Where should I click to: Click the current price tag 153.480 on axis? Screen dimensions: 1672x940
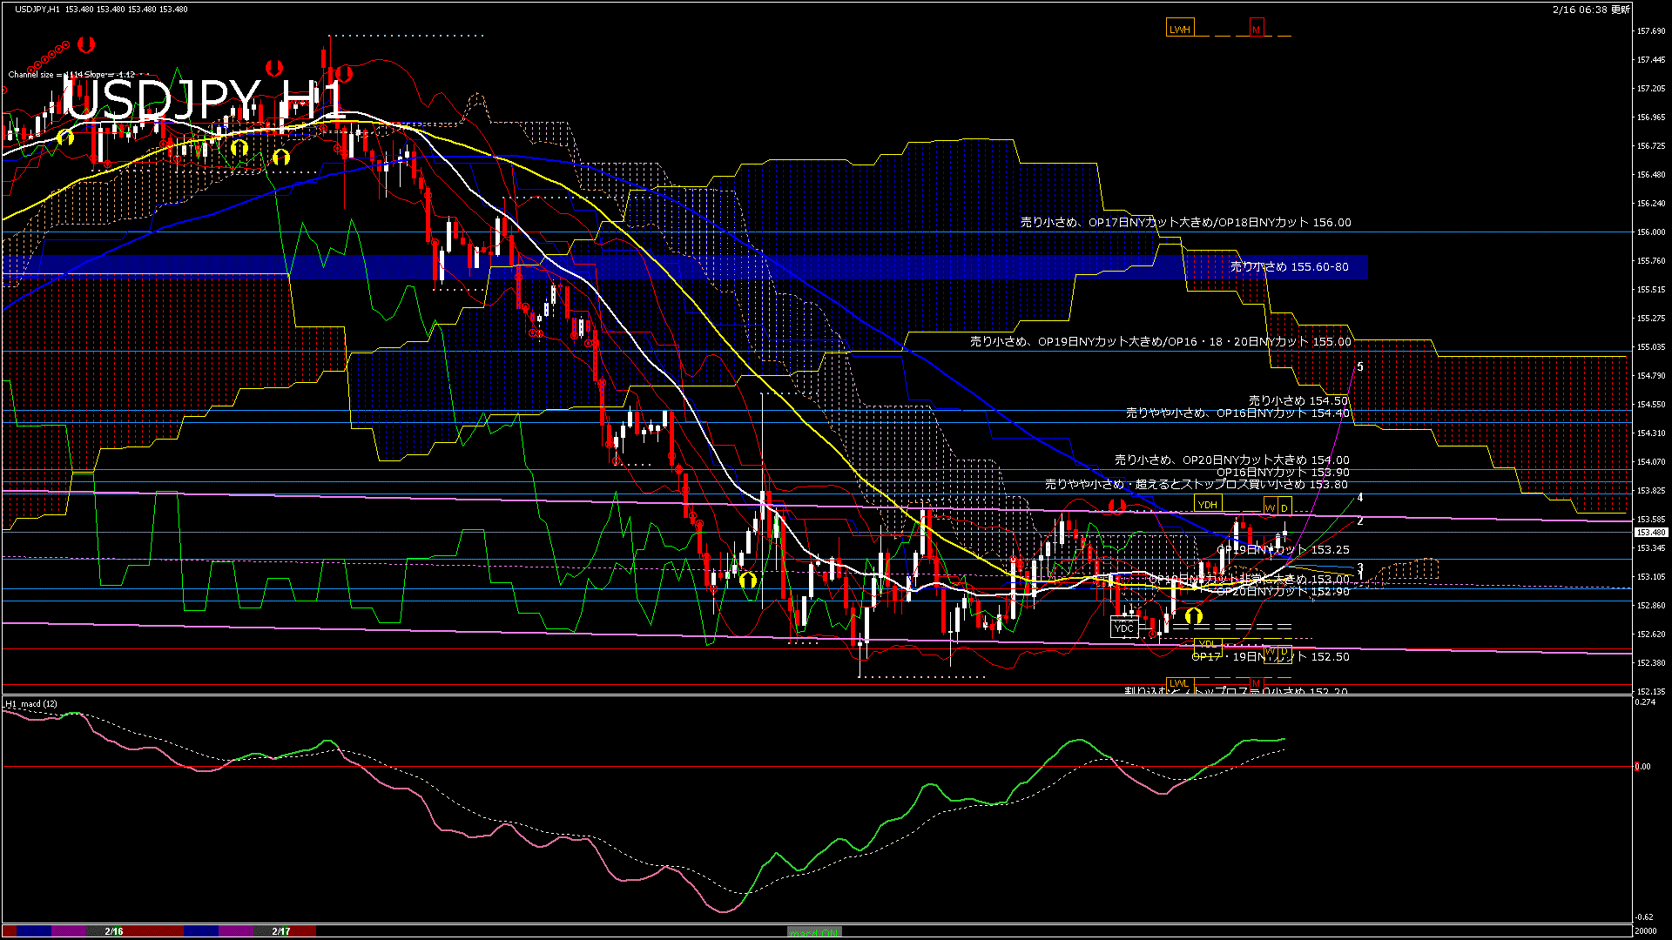1650,533
